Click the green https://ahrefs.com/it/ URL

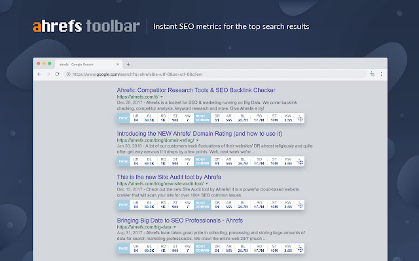pyautogui.click(x=137, y=97)
